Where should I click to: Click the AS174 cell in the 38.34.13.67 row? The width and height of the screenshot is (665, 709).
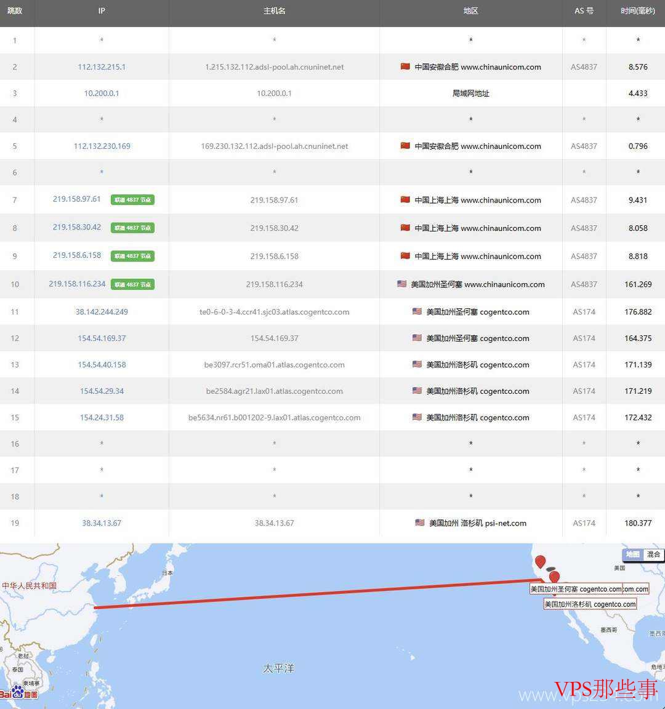[584, 523]
